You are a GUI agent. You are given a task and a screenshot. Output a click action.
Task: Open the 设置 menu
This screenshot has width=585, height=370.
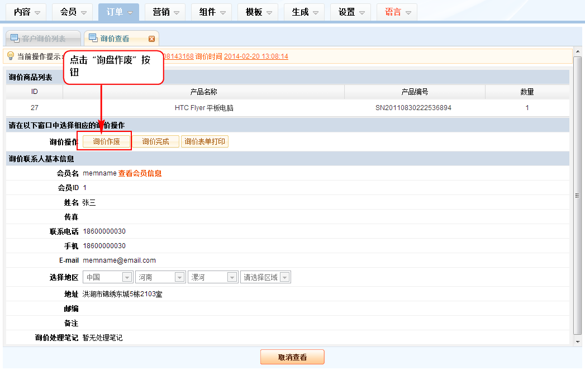pos(350,12)
